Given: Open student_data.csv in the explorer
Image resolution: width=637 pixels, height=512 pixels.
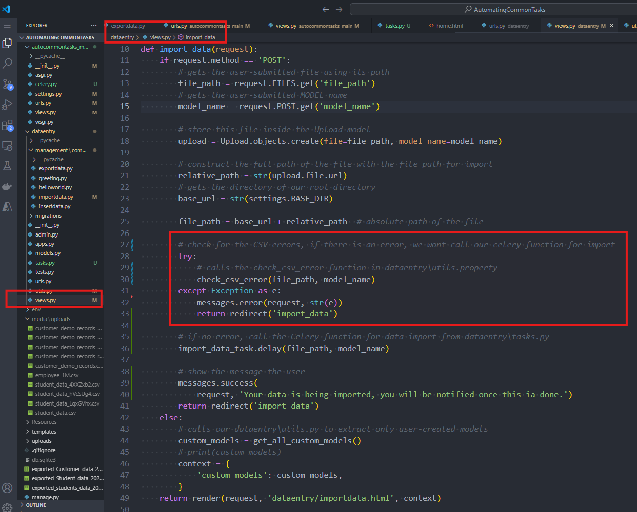Looking at the screenshot, I should click(x=60, y=413).
